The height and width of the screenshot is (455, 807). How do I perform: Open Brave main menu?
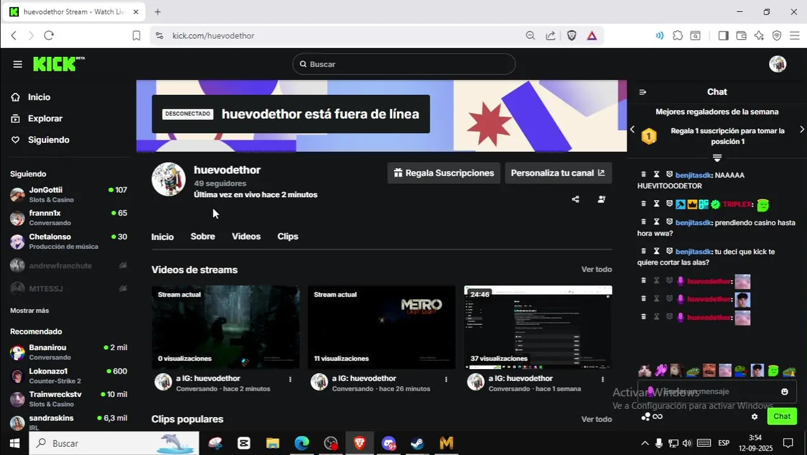794,35
